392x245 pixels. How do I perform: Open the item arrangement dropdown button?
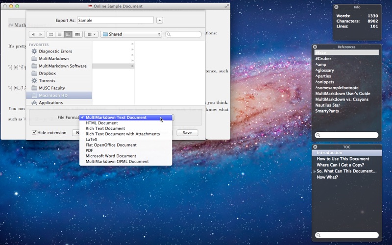pyautogui.click(x=91, y=34)
